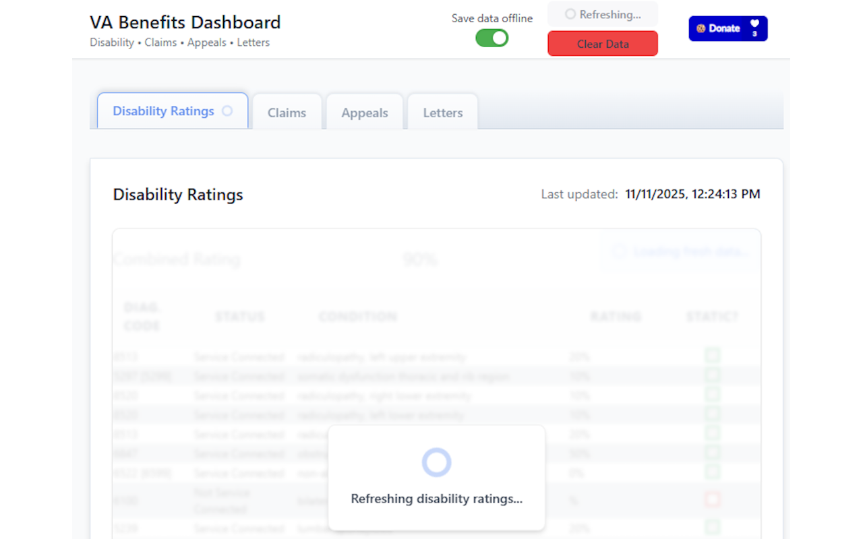Select the Disability Ratings tab

[173, 110]
